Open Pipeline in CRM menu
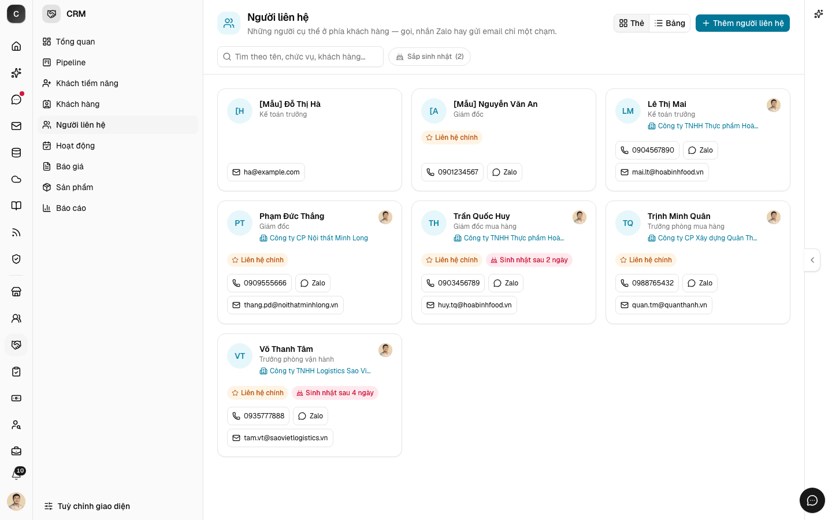Image resolution: width=832 pixels, height=520 pixels. [x=118, y=62]
